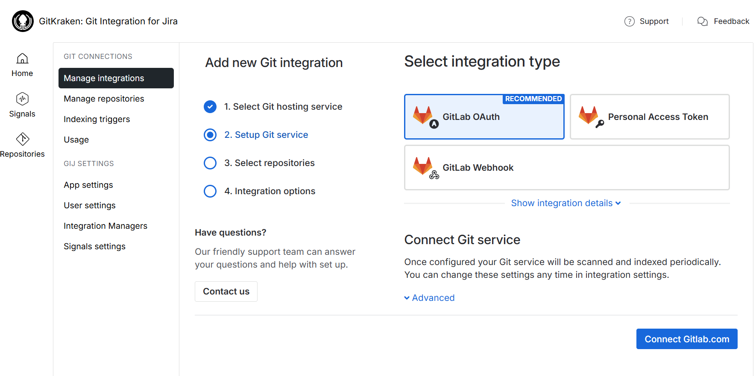This screenshot has height=376, width=756.
Task: Click the GitKraken logo icon
Action: [23, 21]
